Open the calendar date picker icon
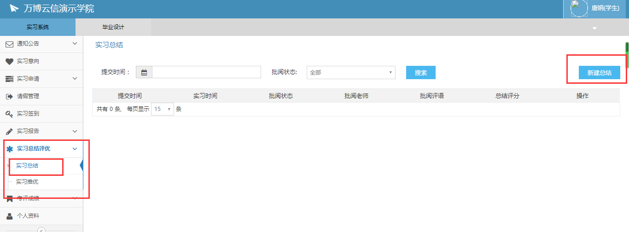 pyautogui.click(x=144, y=72)
